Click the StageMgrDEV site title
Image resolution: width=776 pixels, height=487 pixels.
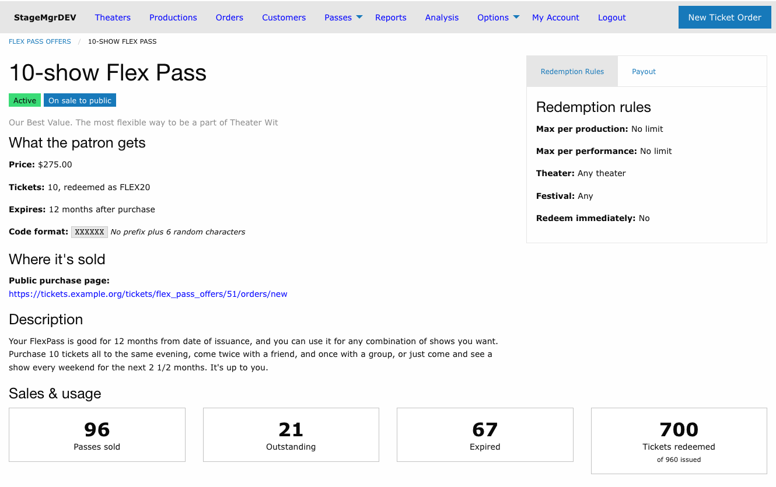pos(45,17)
